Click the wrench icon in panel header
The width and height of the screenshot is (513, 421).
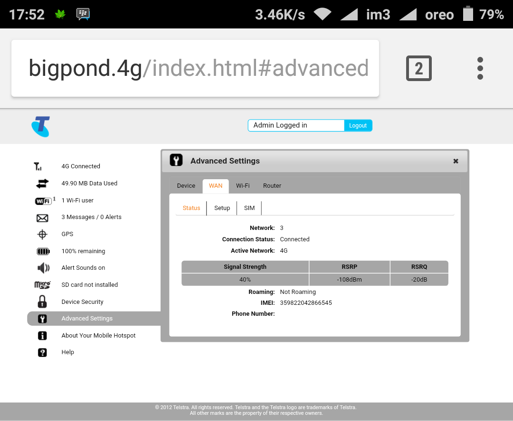[176, 160]
